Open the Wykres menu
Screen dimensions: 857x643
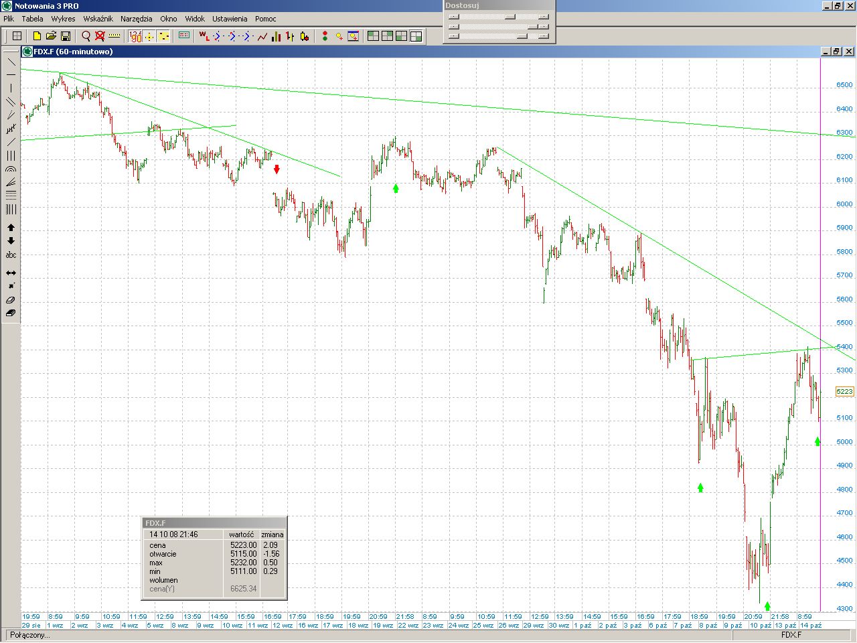tap(63, 19)
